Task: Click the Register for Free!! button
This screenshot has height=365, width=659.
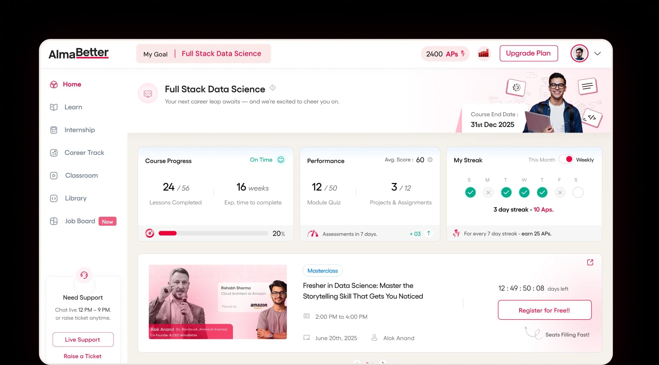Action: (544, 310)
